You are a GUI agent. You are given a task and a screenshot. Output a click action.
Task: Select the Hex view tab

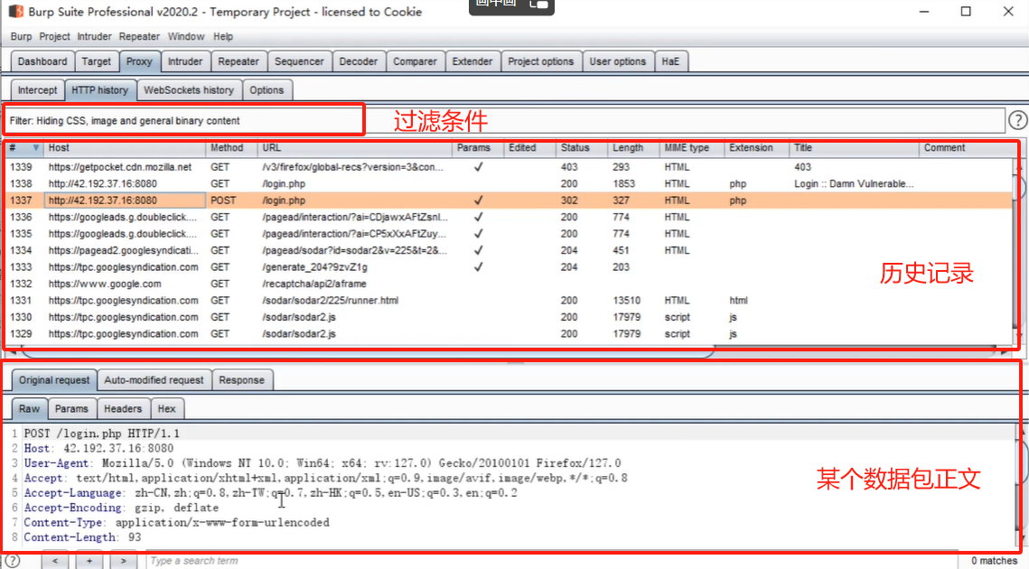coord(167,409)
